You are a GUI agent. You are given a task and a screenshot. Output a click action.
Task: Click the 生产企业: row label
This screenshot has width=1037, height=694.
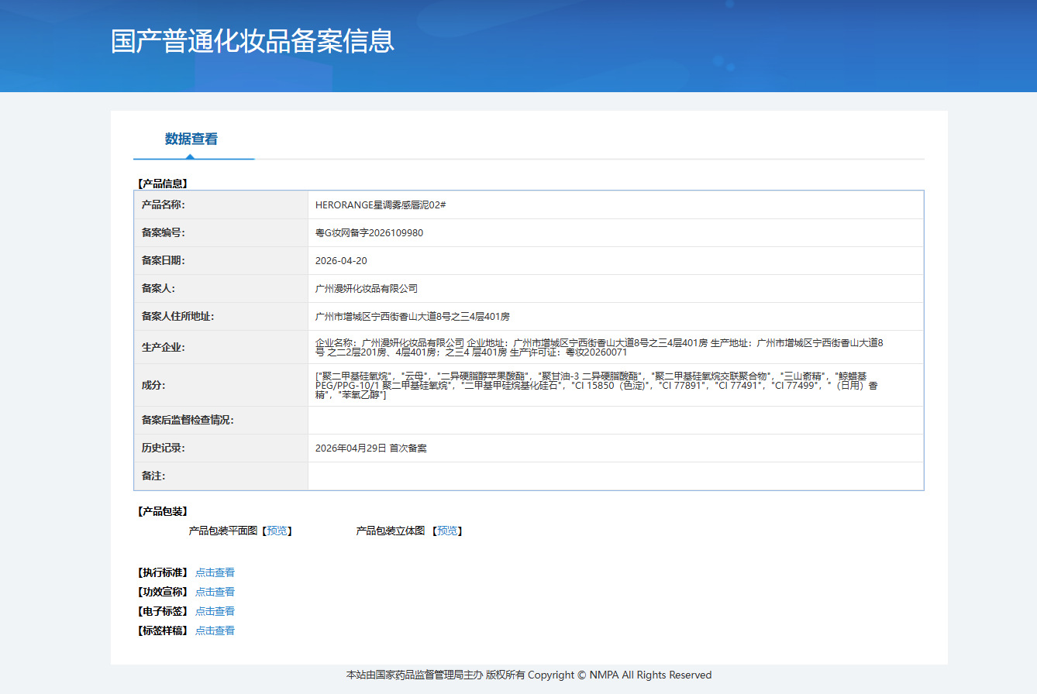click(x=164, y=348)
